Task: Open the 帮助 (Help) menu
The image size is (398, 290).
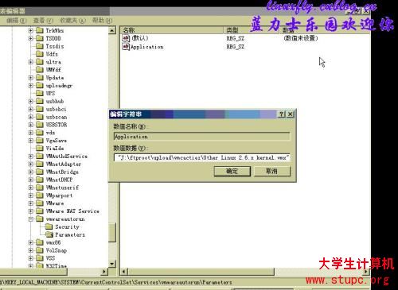Action: pos(102,21)
